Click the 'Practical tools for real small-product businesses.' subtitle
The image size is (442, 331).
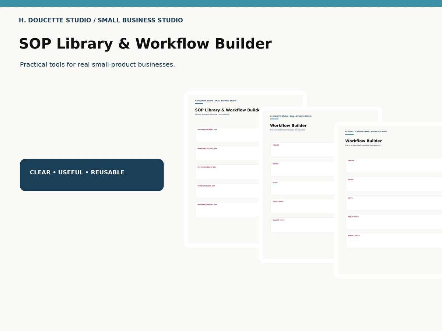tap(97, 64)
